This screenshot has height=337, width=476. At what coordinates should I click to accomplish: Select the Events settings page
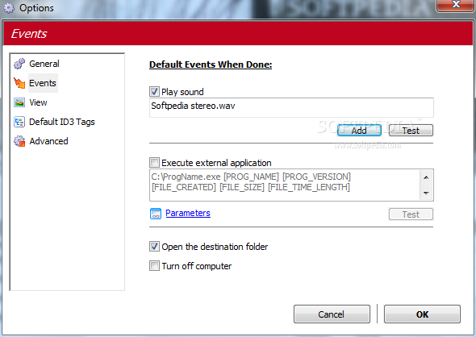tap(43, 83)
